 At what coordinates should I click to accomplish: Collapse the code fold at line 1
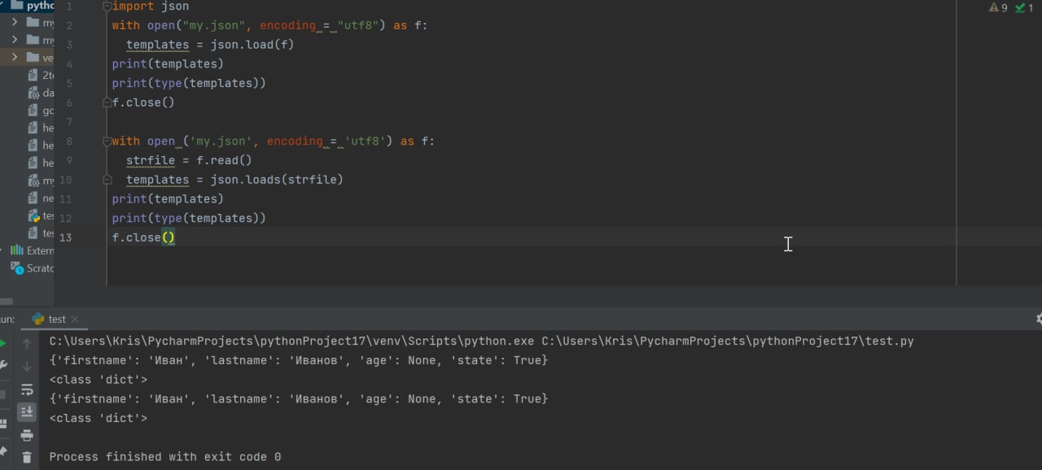pos(107,7)
